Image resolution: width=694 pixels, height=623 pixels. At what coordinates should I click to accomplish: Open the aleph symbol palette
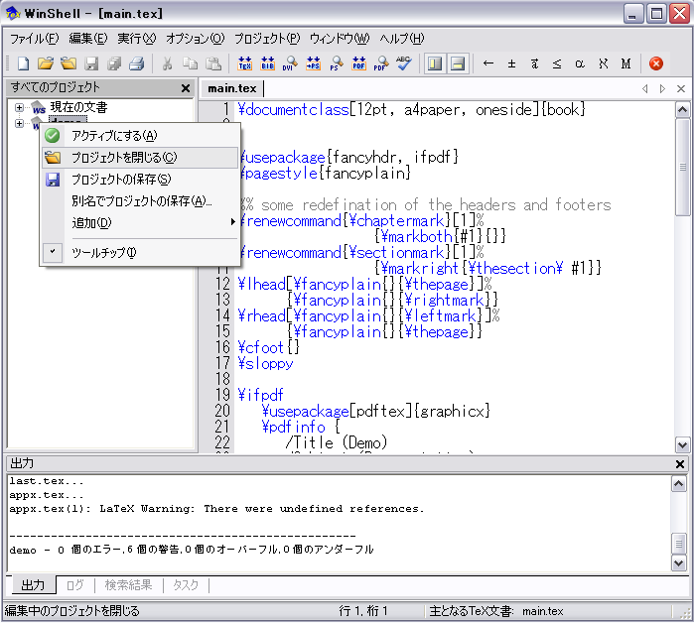point(603,63)
